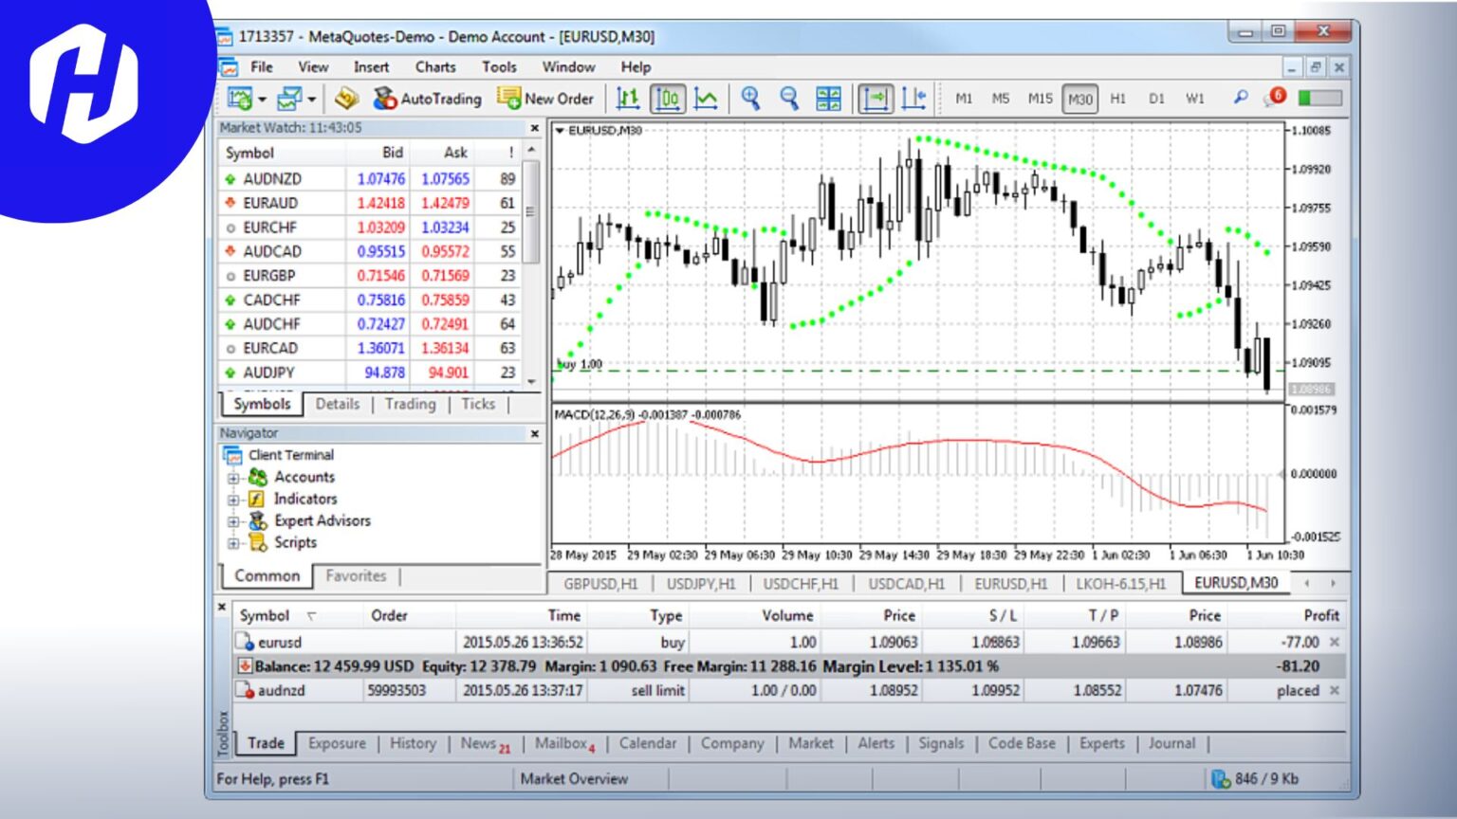
Task: Switch chart to line chart display
Action: (708, 98)
